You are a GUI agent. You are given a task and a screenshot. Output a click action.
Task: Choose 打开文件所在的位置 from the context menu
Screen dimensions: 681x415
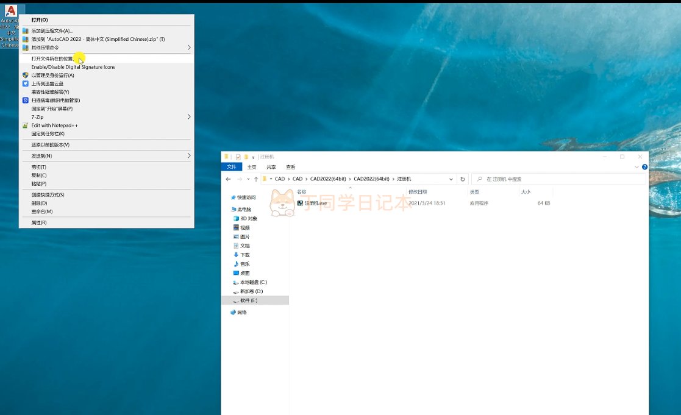pos(54,59)
